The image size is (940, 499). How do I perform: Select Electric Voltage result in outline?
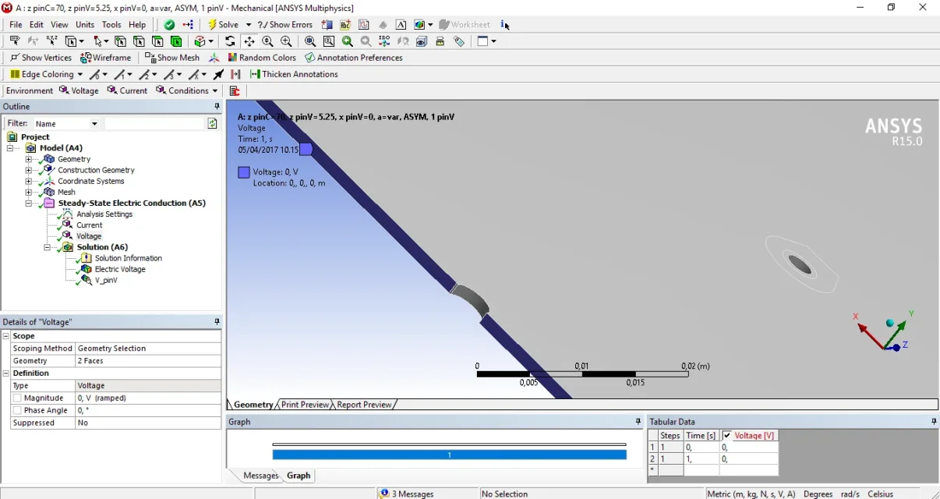(119, 269)
